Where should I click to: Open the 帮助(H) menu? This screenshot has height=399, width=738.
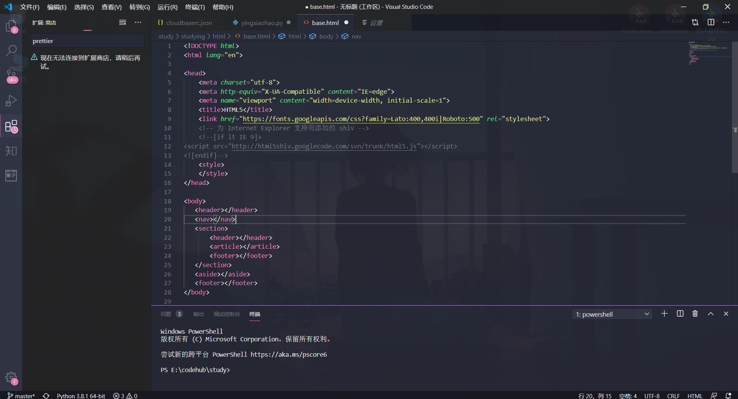pyautogui.click(x=223, y=7)
